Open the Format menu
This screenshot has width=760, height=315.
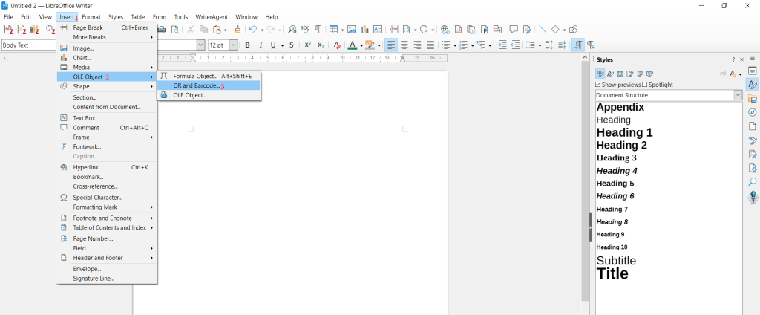point(91,16)
